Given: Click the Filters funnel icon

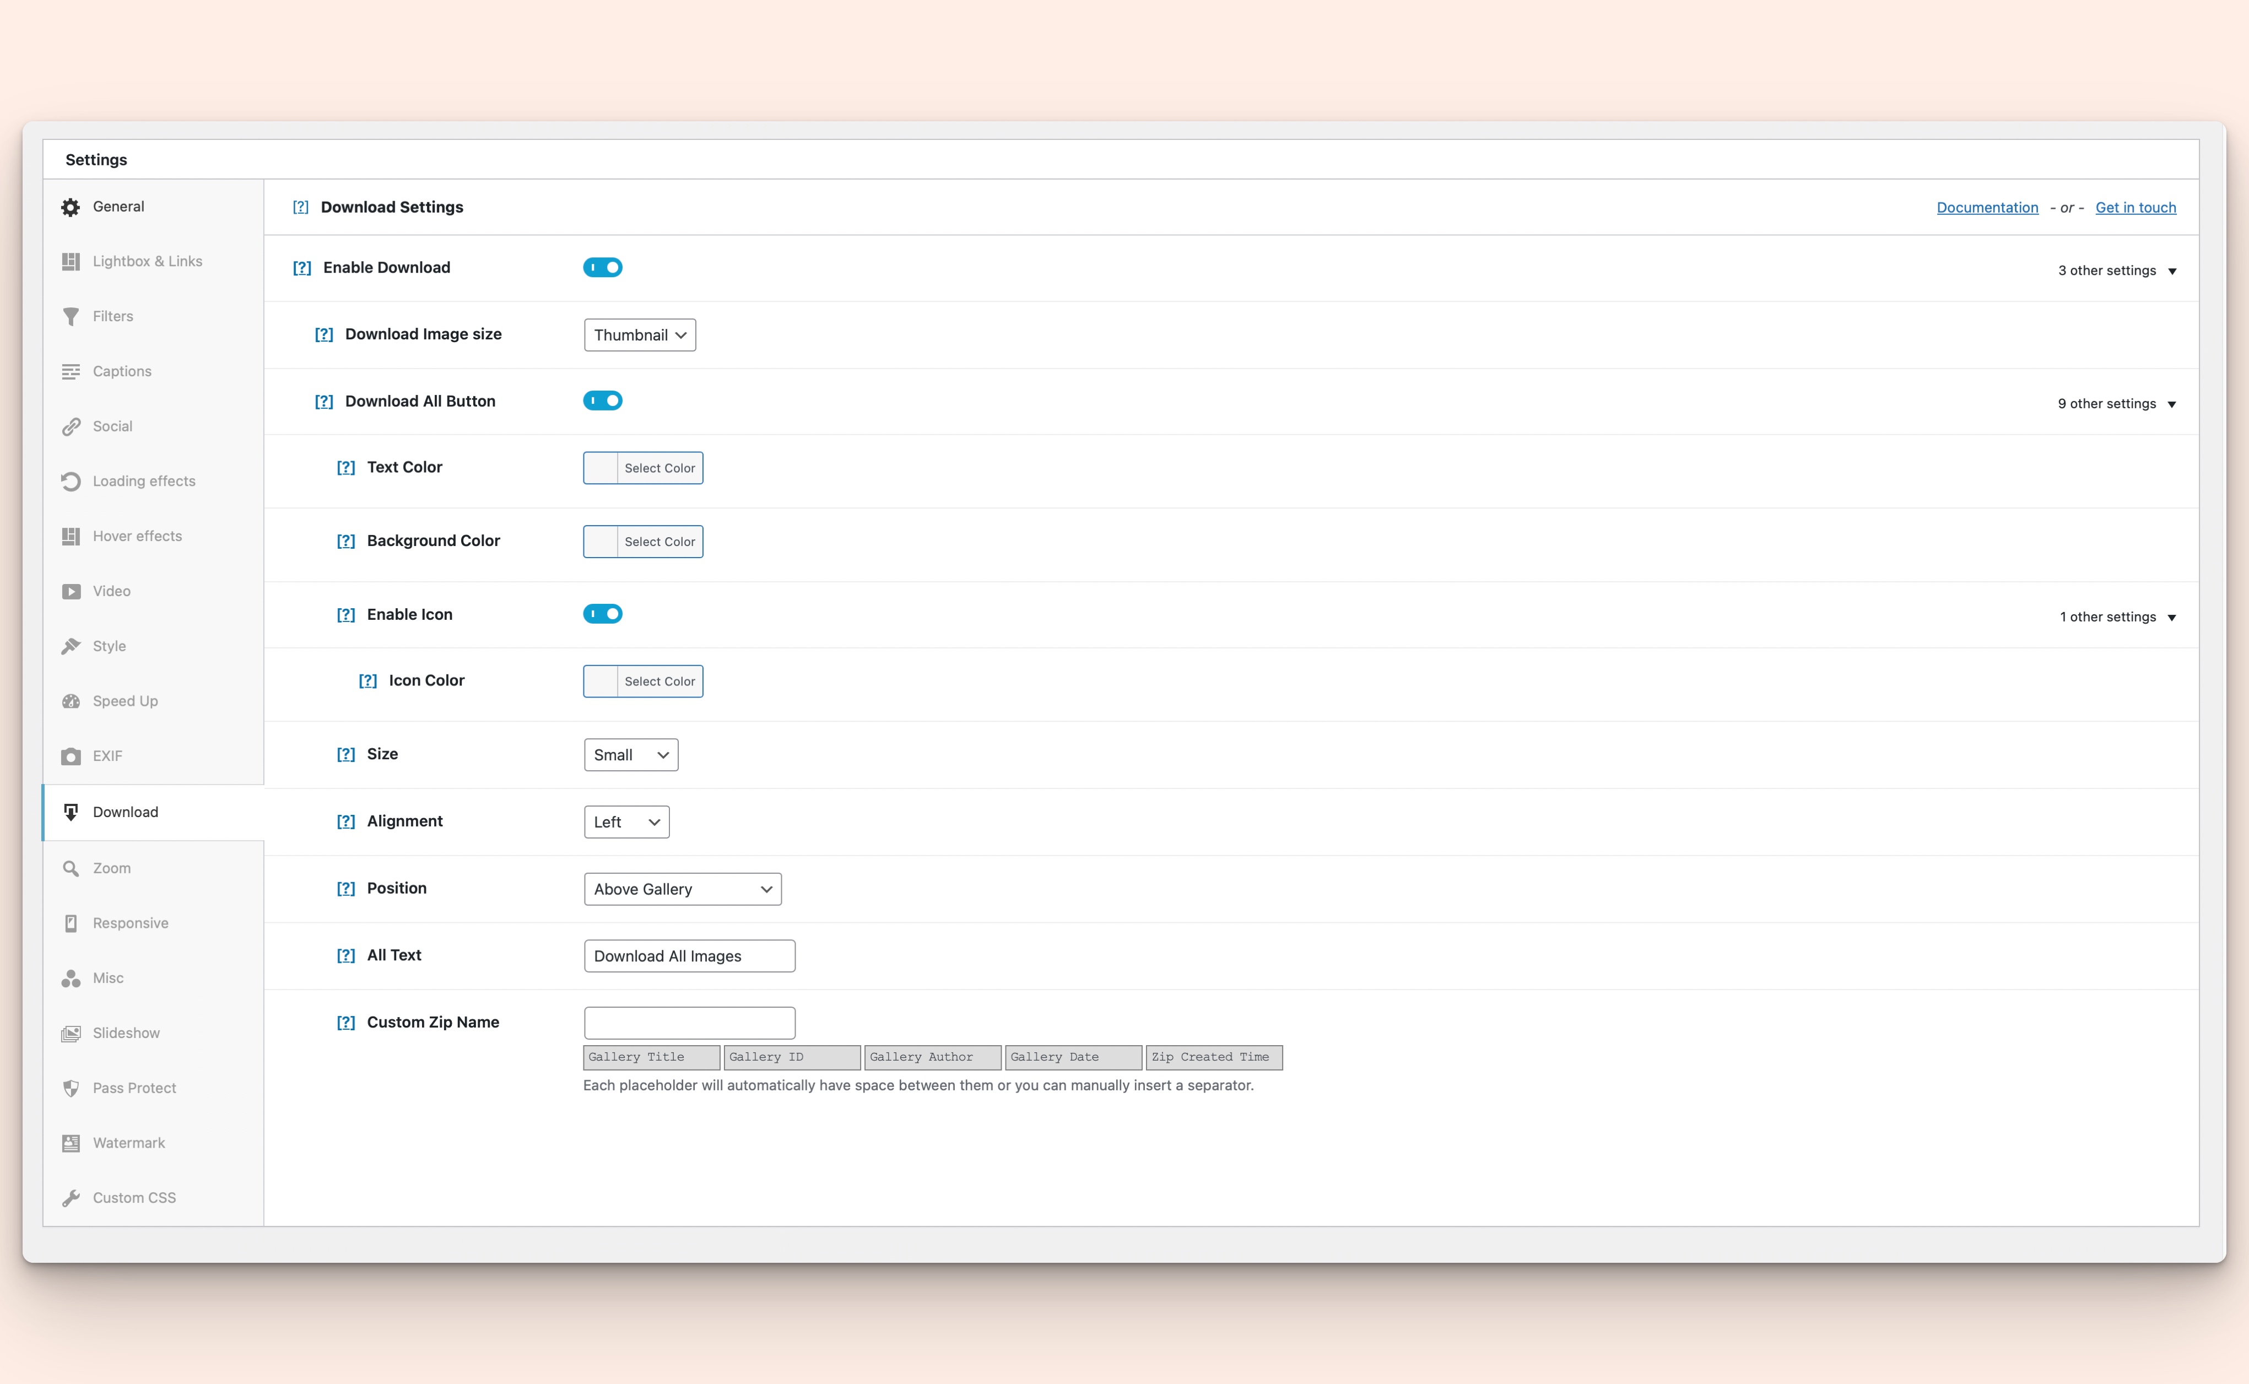Looking at the screenshot, I should [71, 317].
